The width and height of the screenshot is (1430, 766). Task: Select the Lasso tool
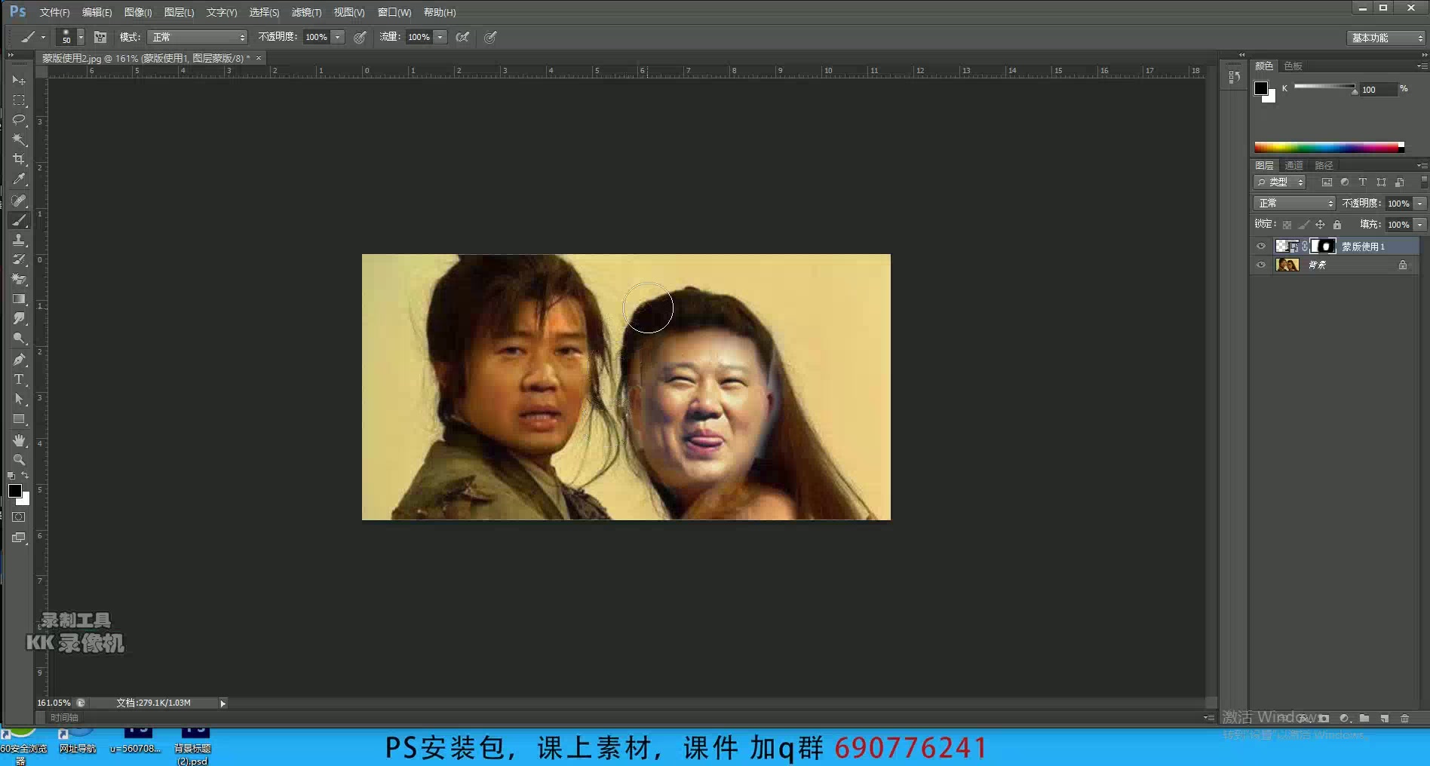[19, 119]
